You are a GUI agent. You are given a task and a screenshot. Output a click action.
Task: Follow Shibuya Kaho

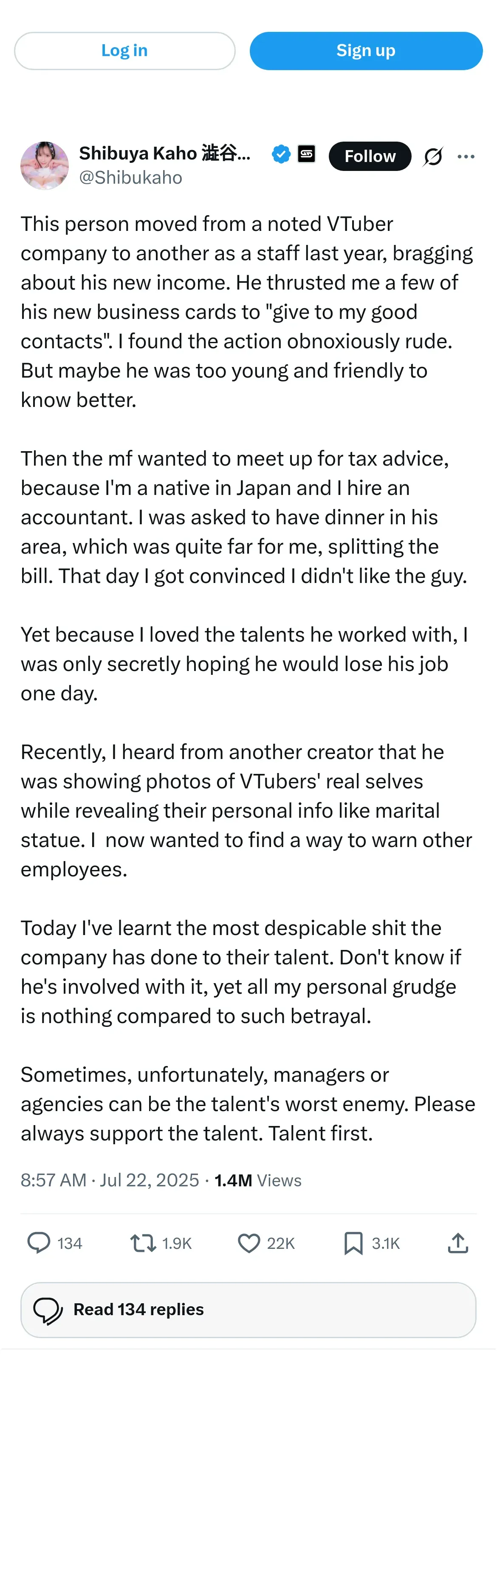[370, 156]
